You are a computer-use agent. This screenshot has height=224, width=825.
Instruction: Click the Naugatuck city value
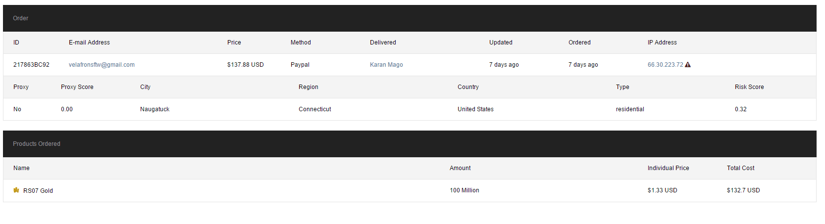click(155, 109)
